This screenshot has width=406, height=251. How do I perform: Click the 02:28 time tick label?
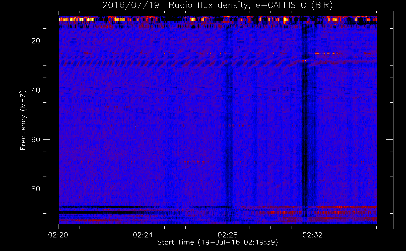[228, 235]
